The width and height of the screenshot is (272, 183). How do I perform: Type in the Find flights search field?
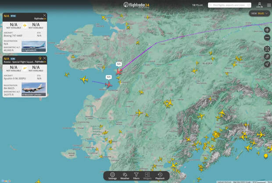pyautogui.click(x=230, y=5)
